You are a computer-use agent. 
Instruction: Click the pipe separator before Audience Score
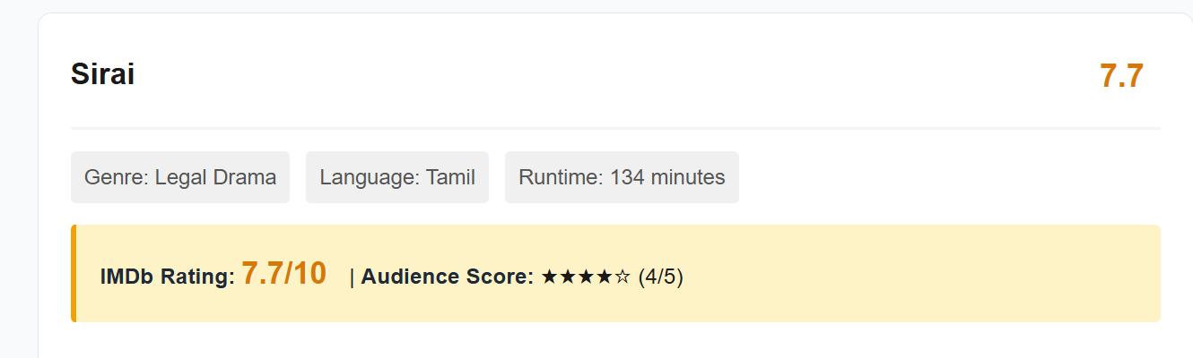(x=352, y=277)
